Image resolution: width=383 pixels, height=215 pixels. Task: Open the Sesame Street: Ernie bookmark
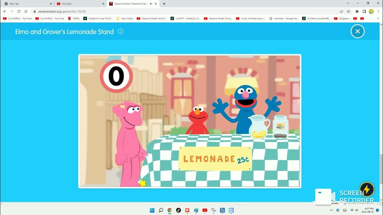(218, 19)
